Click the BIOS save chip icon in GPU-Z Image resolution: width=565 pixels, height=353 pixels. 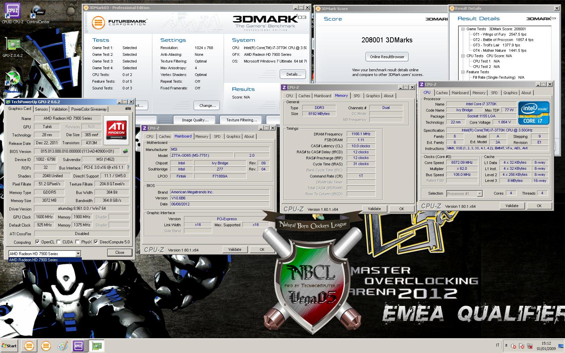[125, 151]
